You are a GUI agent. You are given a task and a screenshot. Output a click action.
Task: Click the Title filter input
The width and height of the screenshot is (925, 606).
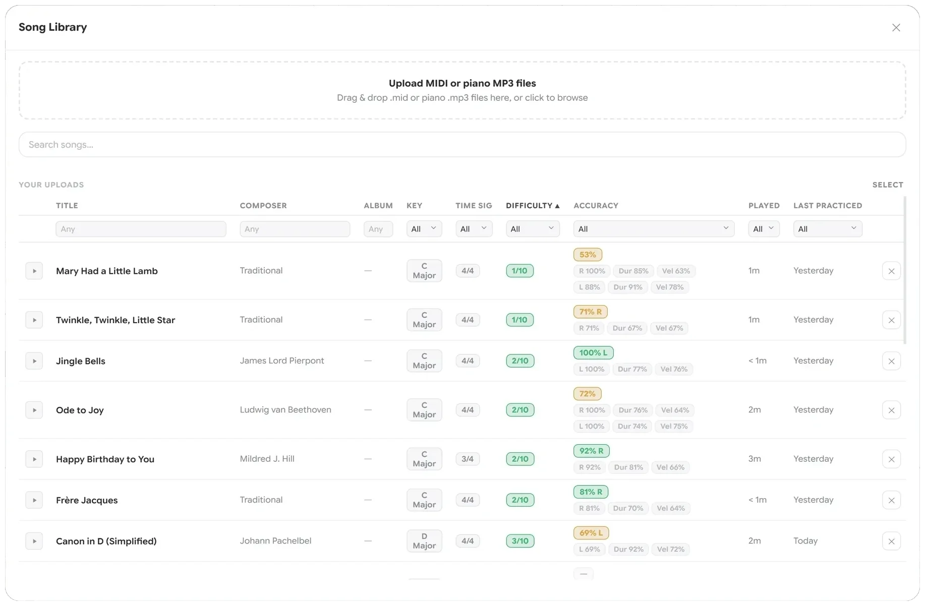click(141, 229)
